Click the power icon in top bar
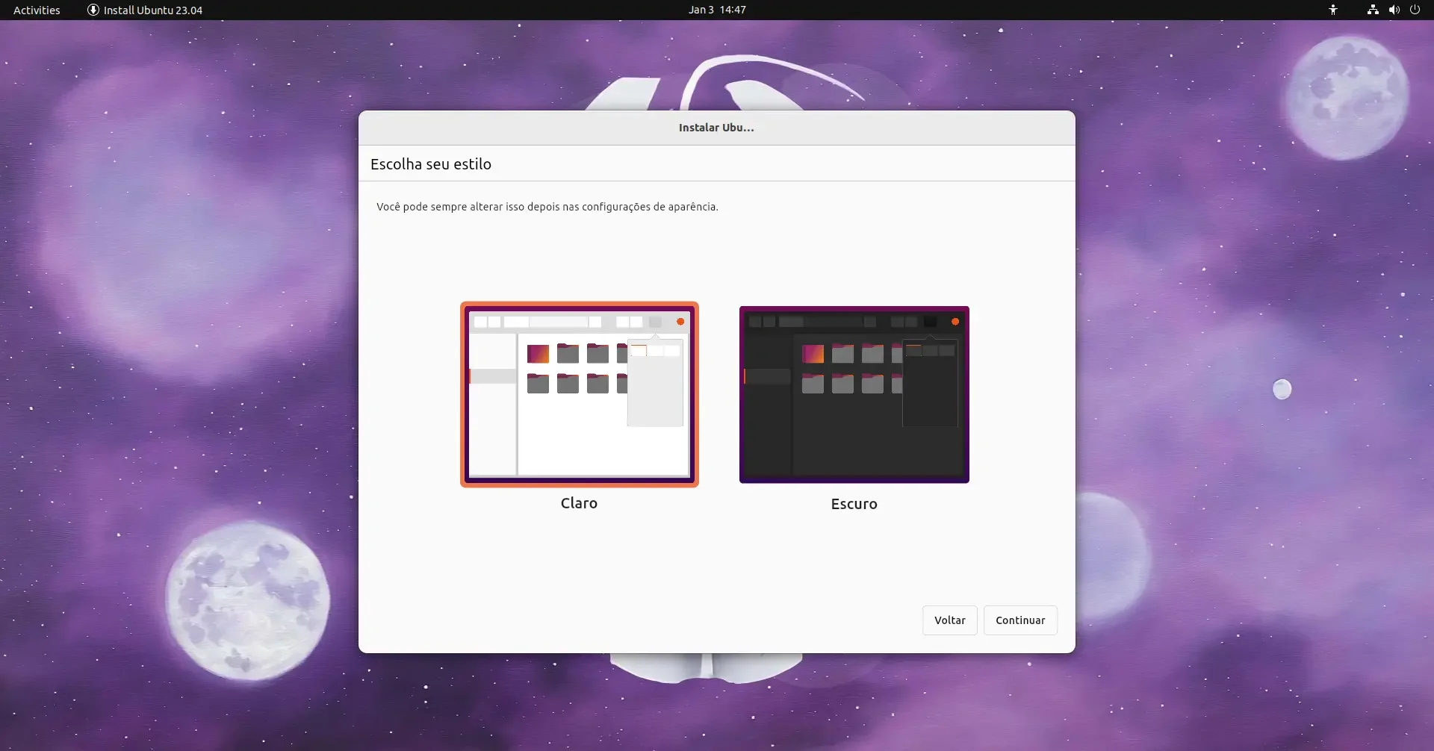The height and width of the screenshot is (751, 1434). 1415,10
